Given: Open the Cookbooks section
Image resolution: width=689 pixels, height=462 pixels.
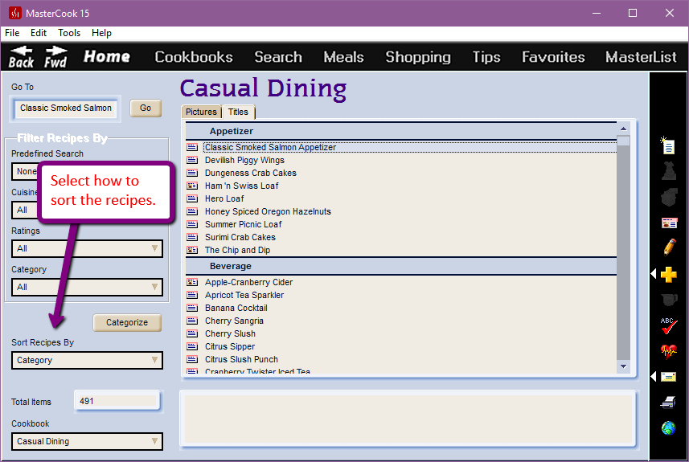Looking at the screenshot, I should pos(194,57).
